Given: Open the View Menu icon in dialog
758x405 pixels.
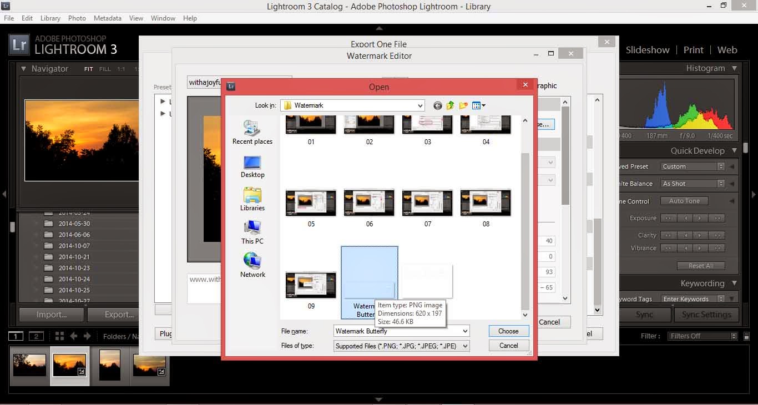Looking at the screenshot, I should click(x=478, y=105).
